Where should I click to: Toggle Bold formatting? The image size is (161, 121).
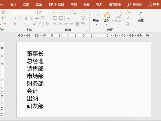click(x=15, y=18)
